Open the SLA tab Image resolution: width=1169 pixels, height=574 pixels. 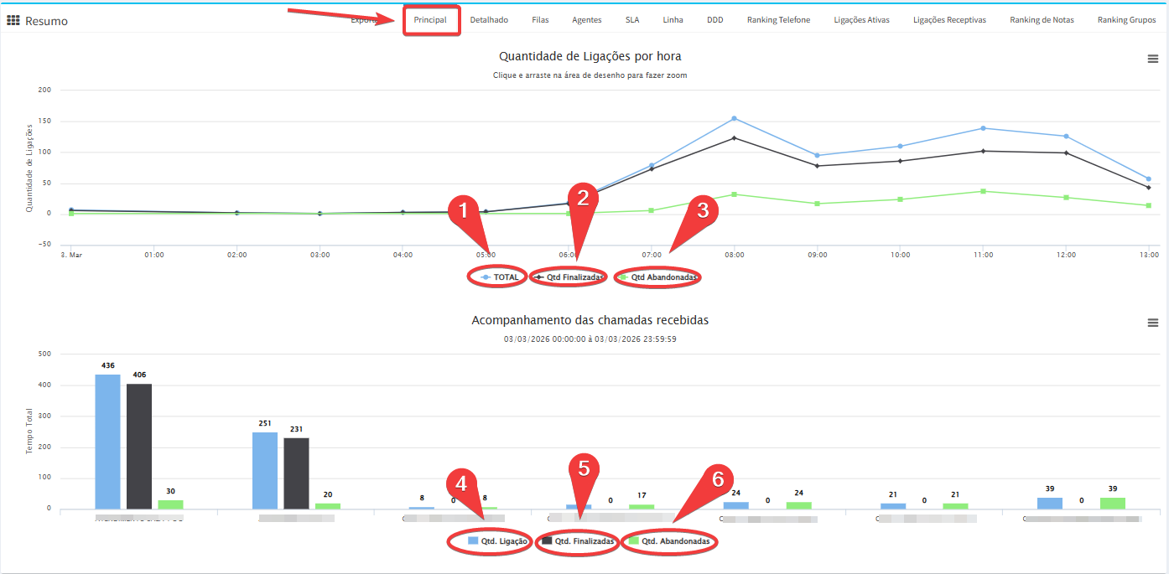click(x=631, y=20)
